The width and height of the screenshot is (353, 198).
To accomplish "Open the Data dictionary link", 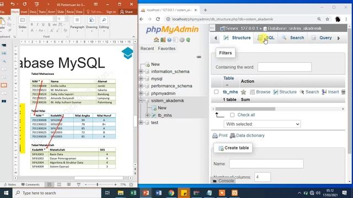I will pyautogui.click(x=247, y=136).
